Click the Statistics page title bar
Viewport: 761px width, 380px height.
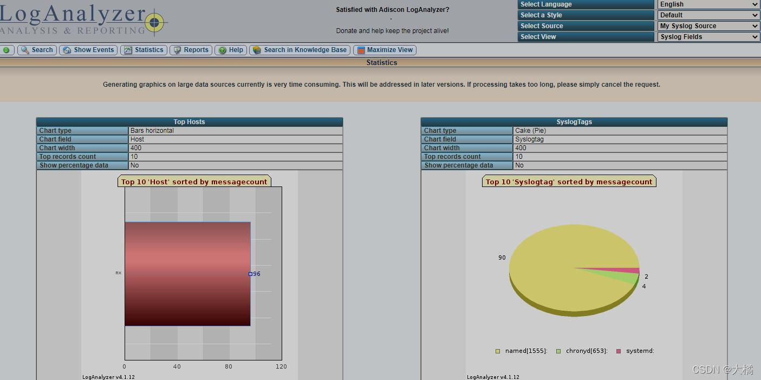pos(381,63)
